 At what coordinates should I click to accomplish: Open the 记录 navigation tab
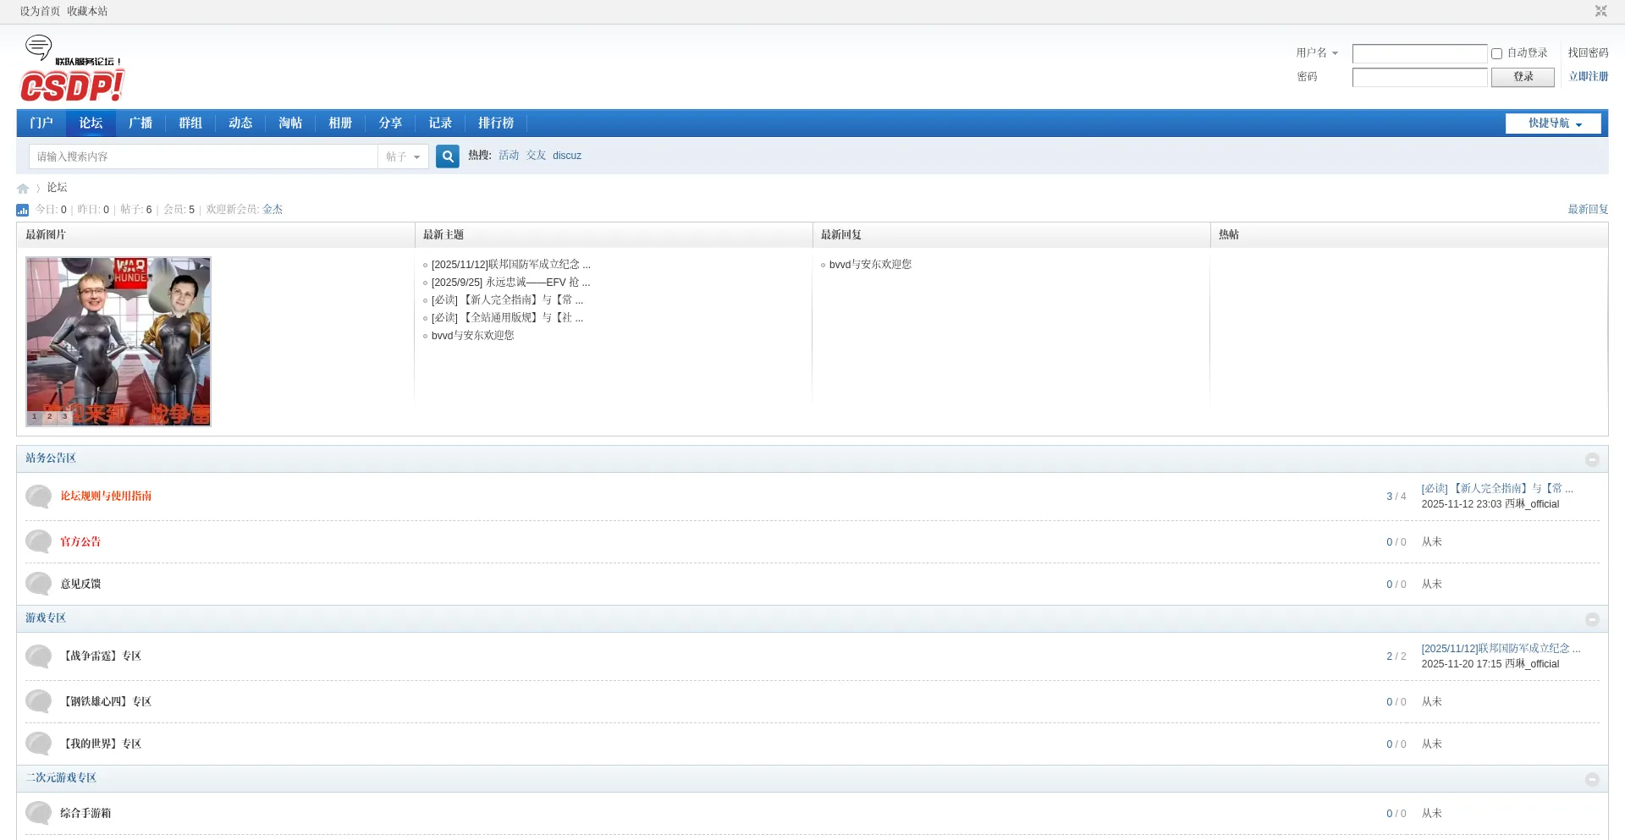coord(440,124)
